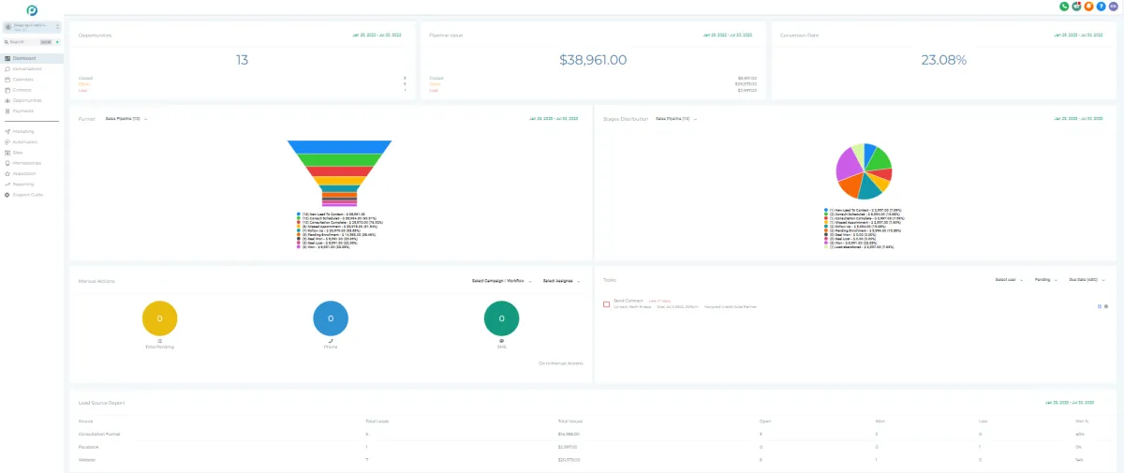
Task: Open the orange notifications bell icon
Action: tap(1088, 7)
